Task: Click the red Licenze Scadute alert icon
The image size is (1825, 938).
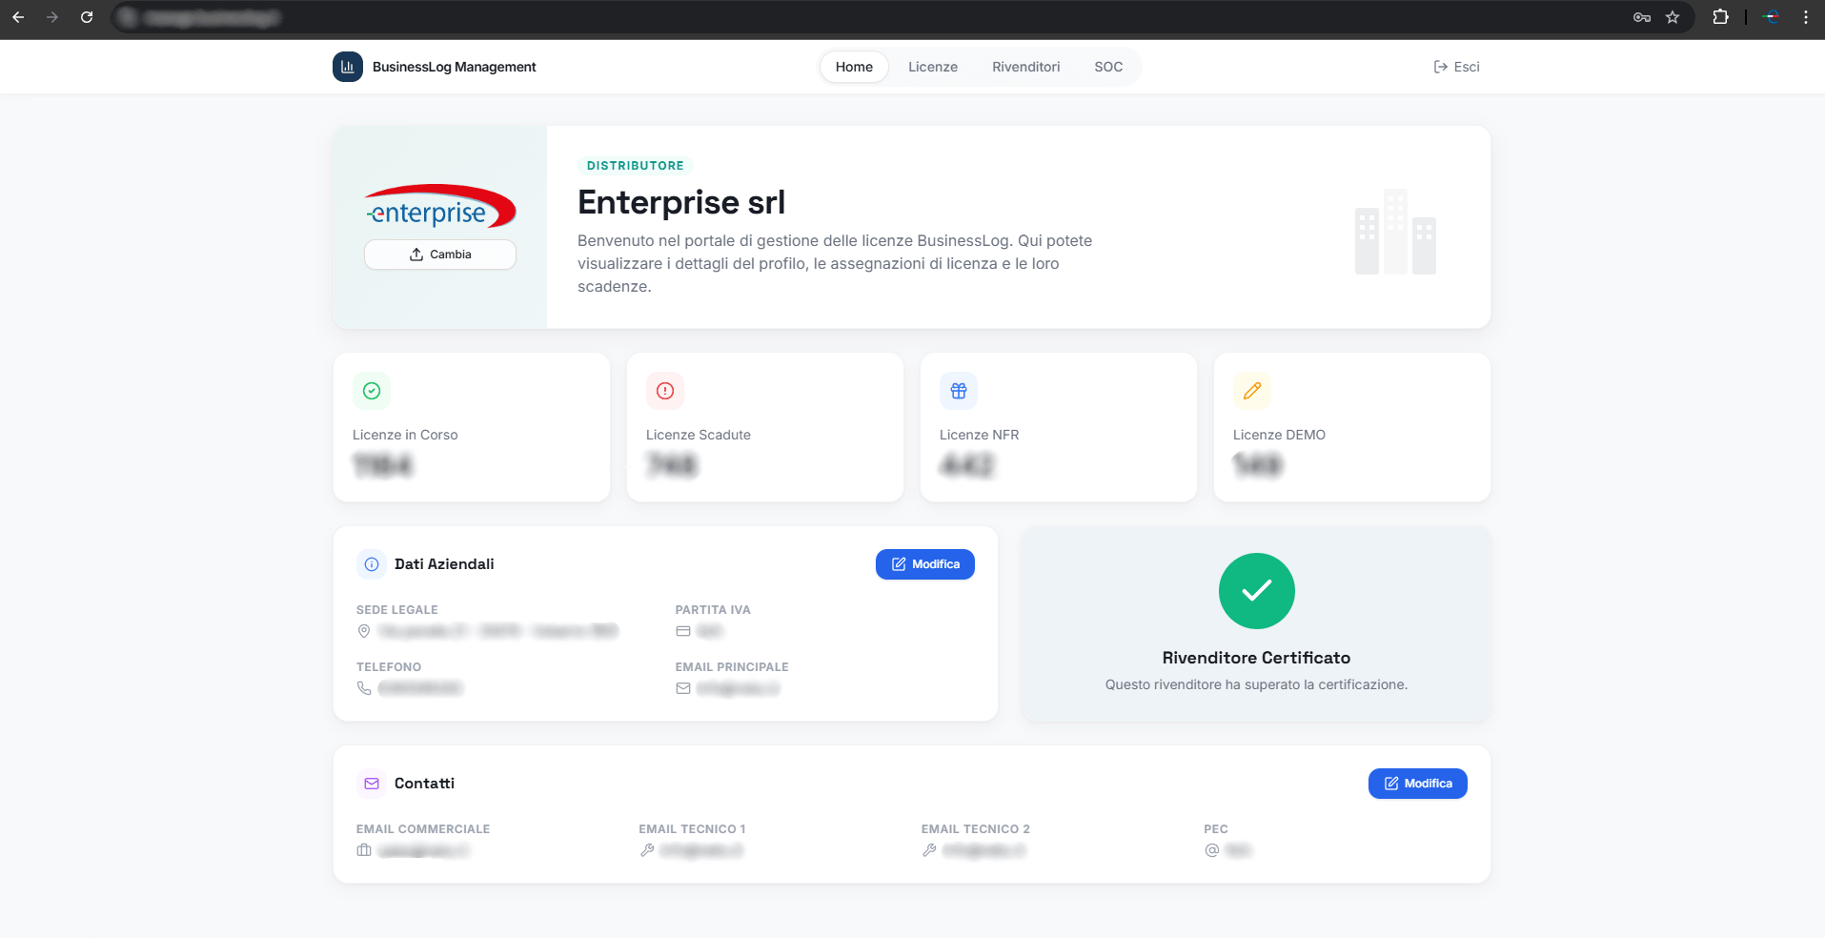Action: tap(665, 391)
